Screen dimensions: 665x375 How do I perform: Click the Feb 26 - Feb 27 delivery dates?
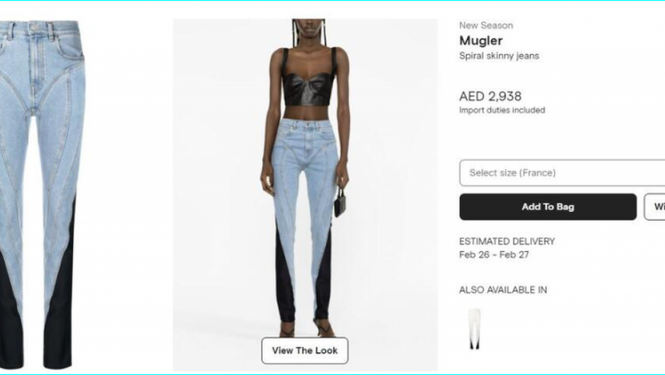[x=494, y=255]
